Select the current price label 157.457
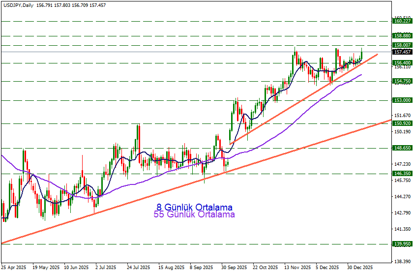This screenshot has width=414, height=273. [402, 52]
